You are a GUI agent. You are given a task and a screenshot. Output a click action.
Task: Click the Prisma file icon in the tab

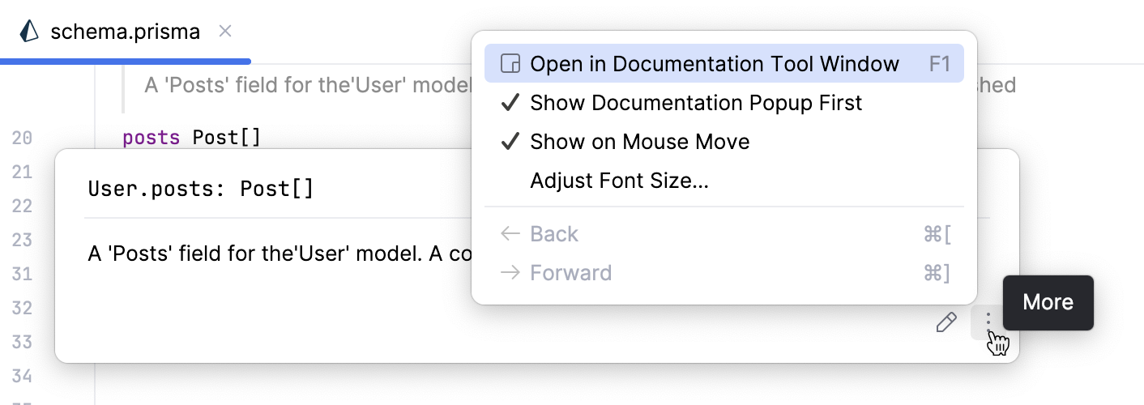click(29, 32)
